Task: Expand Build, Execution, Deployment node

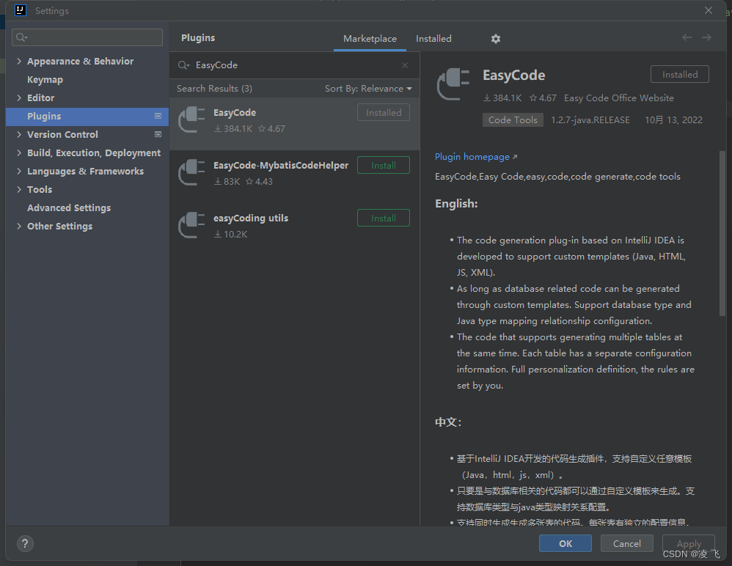Action: pos(19,152)
